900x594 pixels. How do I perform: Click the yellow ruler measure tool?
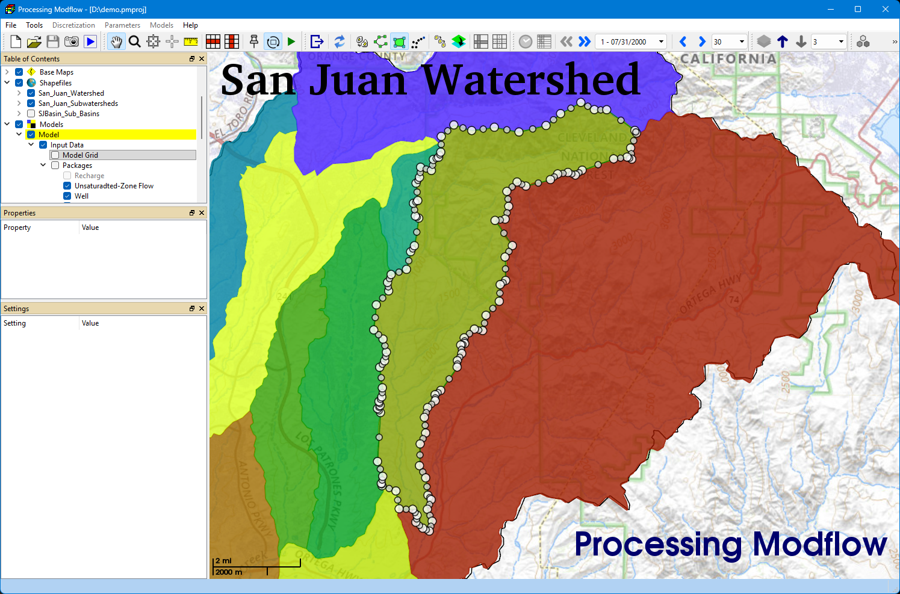(191, 42)
